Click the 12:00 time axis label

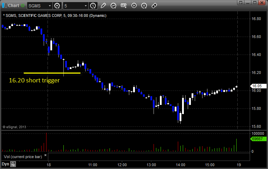[122, 165]
